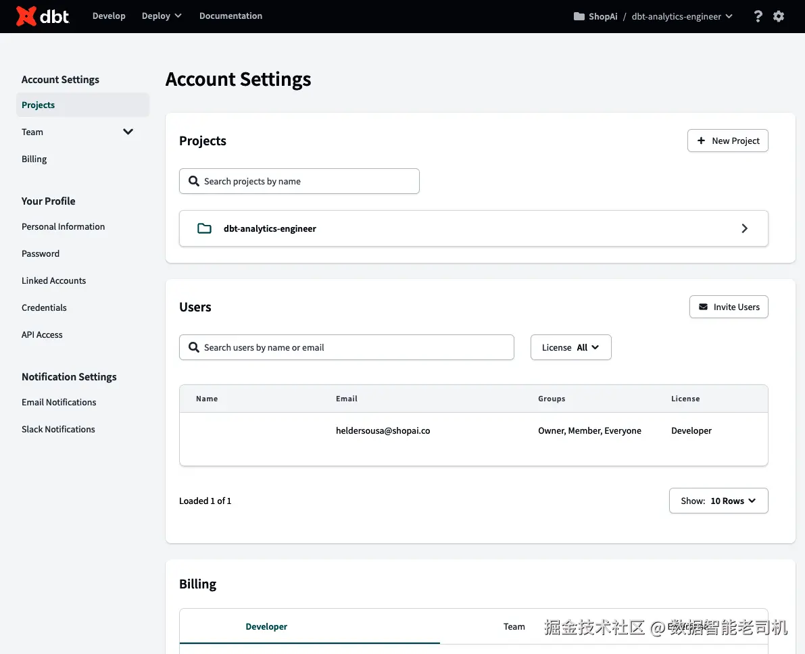Click the Groups column header
This screenshot has width=805, height=654.
coord(552,399)
